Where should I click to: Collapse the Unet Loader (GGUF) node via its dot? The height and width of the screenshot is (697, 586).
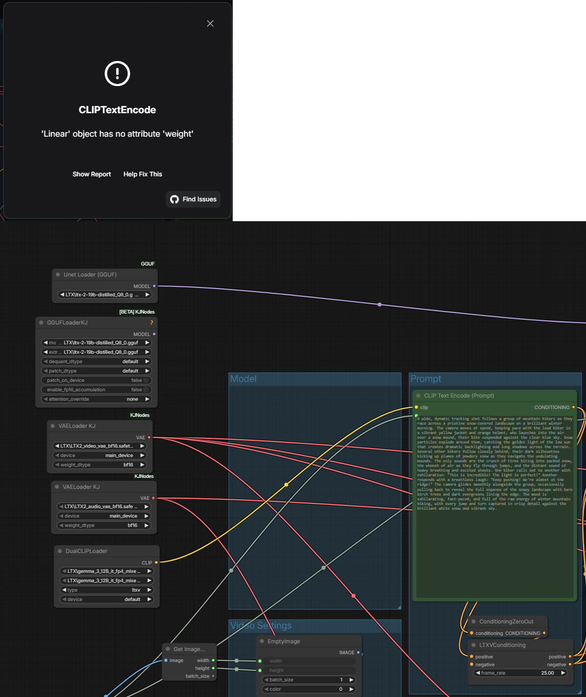click(x=58, y=274)
